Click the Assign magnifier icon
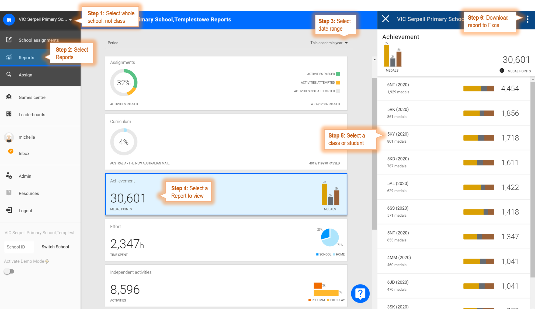This screenshot has width=535, height=309. pyautogui.click(x=9, y=74)
